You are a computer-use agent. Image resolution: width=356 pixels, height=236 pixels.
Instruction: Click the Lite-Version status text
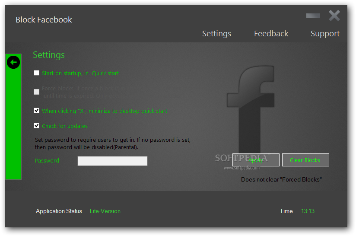(x=105, y=211)
